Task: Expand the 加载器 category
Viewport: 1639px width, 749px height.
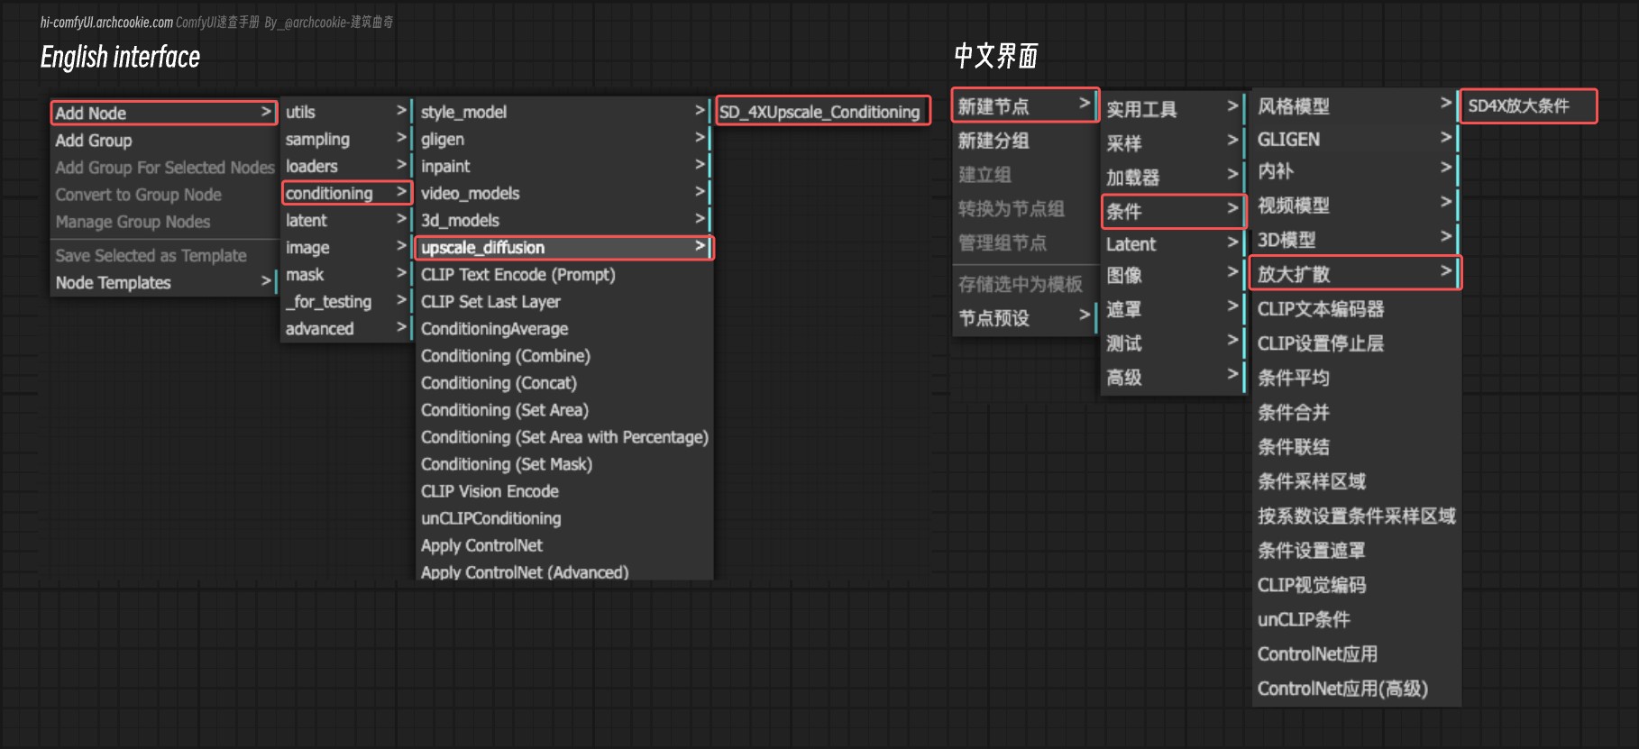Action: [1173, 178]
